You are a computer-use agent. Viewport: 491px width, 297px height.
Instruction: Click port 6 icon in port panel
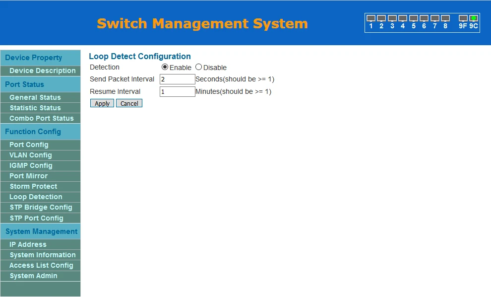point(424,18)
